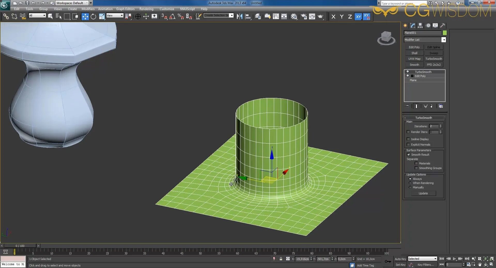Image resolution: width=496 pixels, height=268 pixels.
Task: Select the When Rendering update option
Action: [x=410, y=183]
